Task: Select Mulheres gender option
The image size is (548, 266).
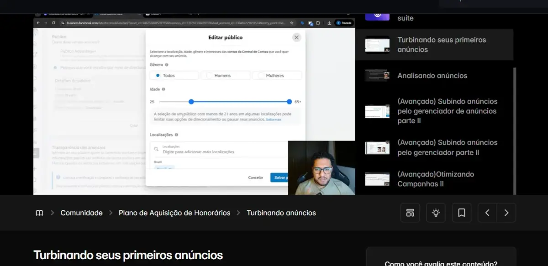Action: (x=277, y=75)
